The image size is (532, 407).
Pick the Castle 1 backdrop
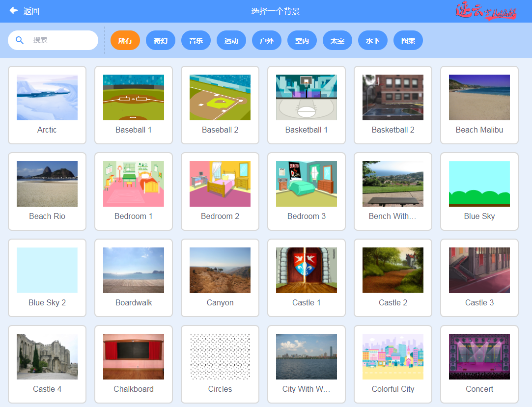point(307,277)
